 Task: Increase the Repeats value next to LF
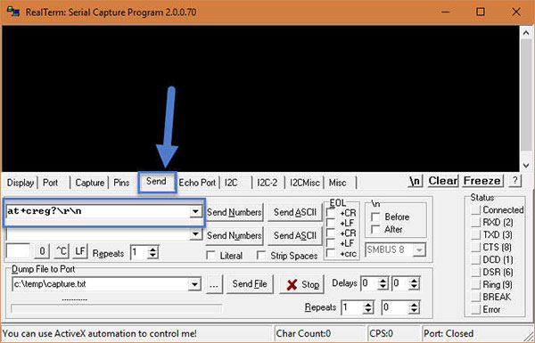(153, 249)
